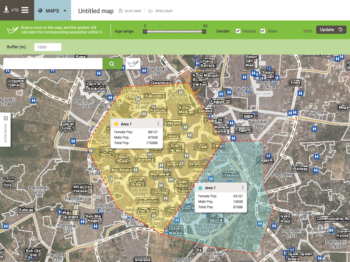Open the yellow Area 1 options menu

pos(158,124)
